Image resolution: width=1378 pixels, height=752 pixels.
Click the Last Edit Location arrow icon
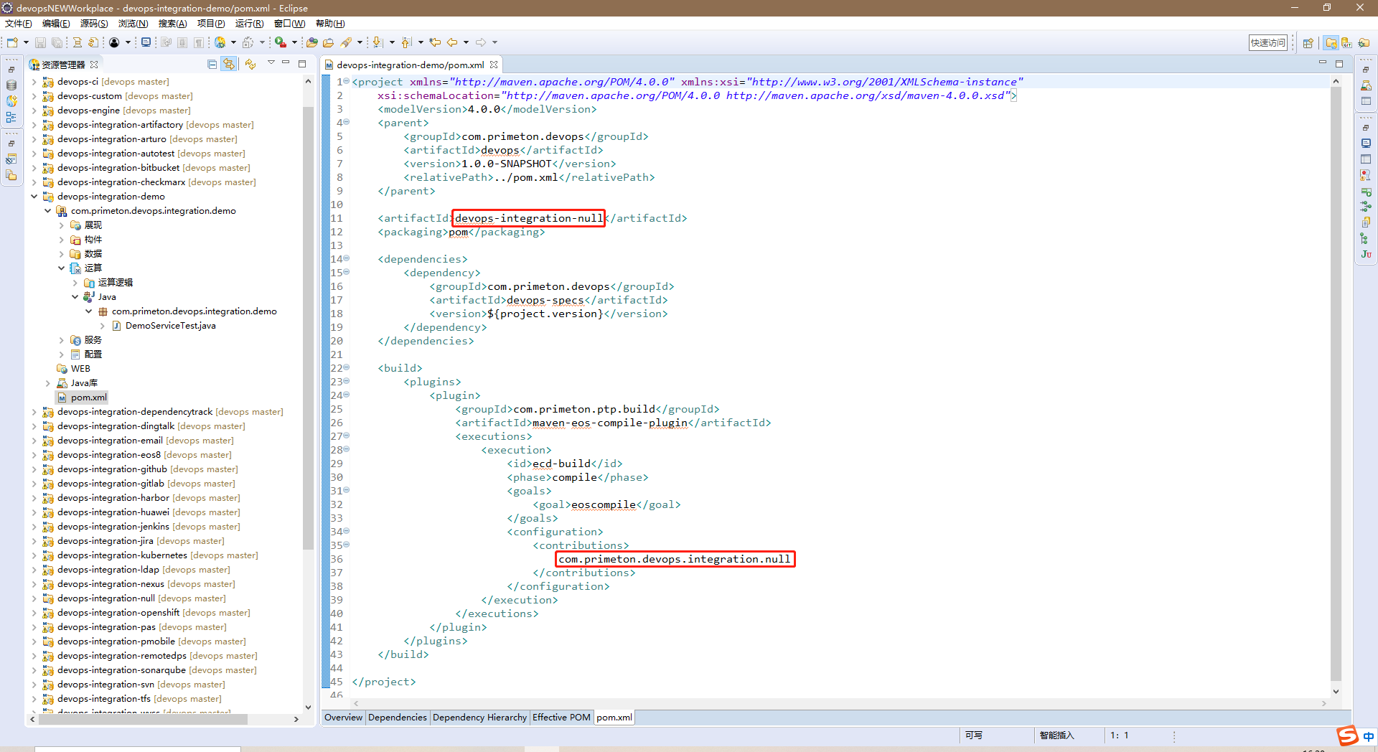[435, 43]
